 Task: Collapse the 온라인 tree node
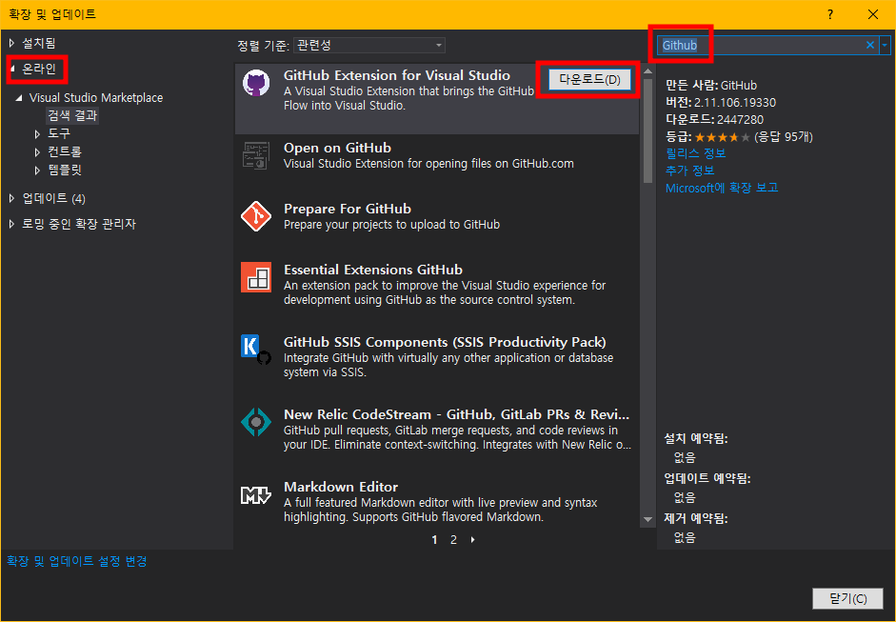[x=12, y=70]
